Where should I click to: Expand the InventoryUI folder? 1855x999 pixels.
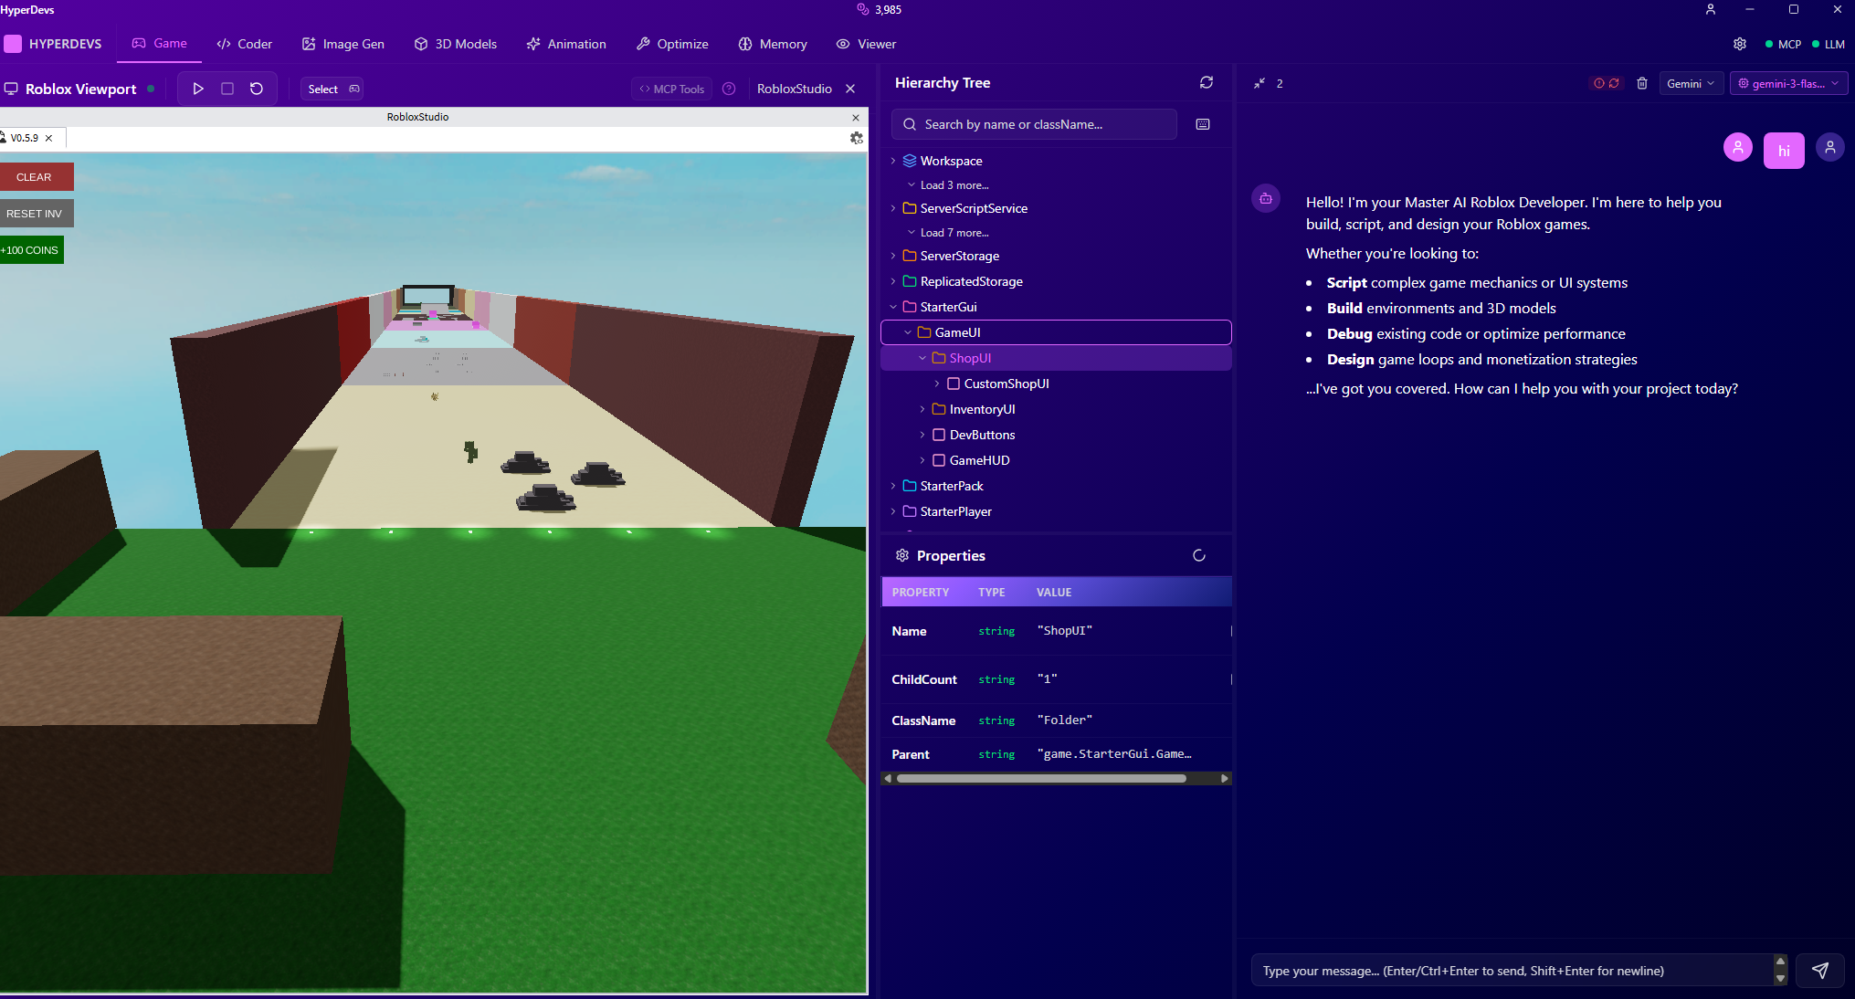(x=922, y=409)
